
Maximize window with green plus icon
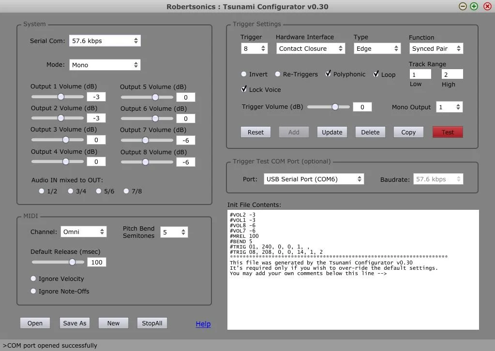[474, 6]
